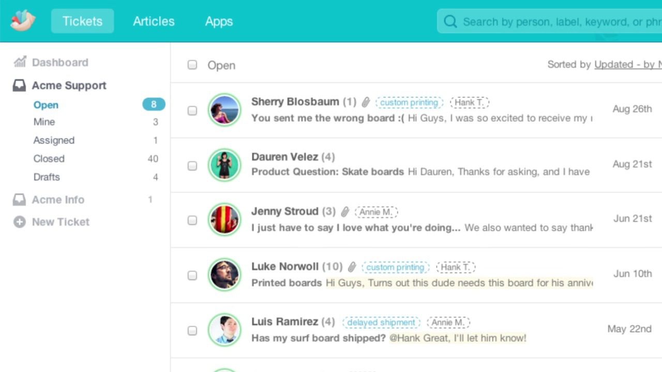Click the search magnifier icon
Image resolution: width=662 pixels, height=372 pixels.
(450, 22)
